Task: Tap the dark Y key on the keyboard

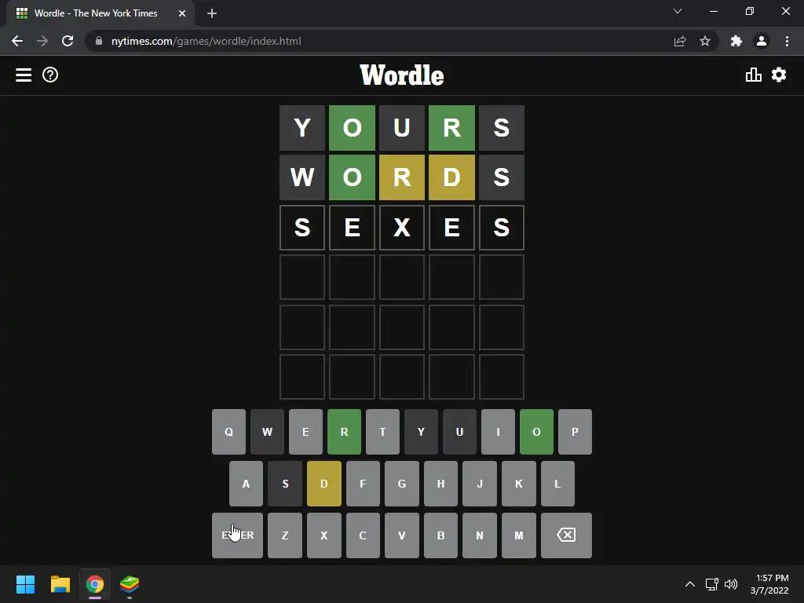Action: point(421,432)
